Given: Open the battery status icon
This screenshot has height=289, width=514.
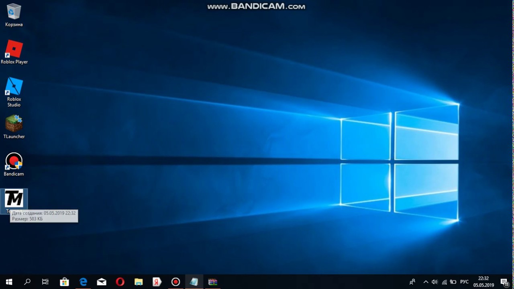Looking at the screenshot, I should pyautogui.click(x=453, y=282).
